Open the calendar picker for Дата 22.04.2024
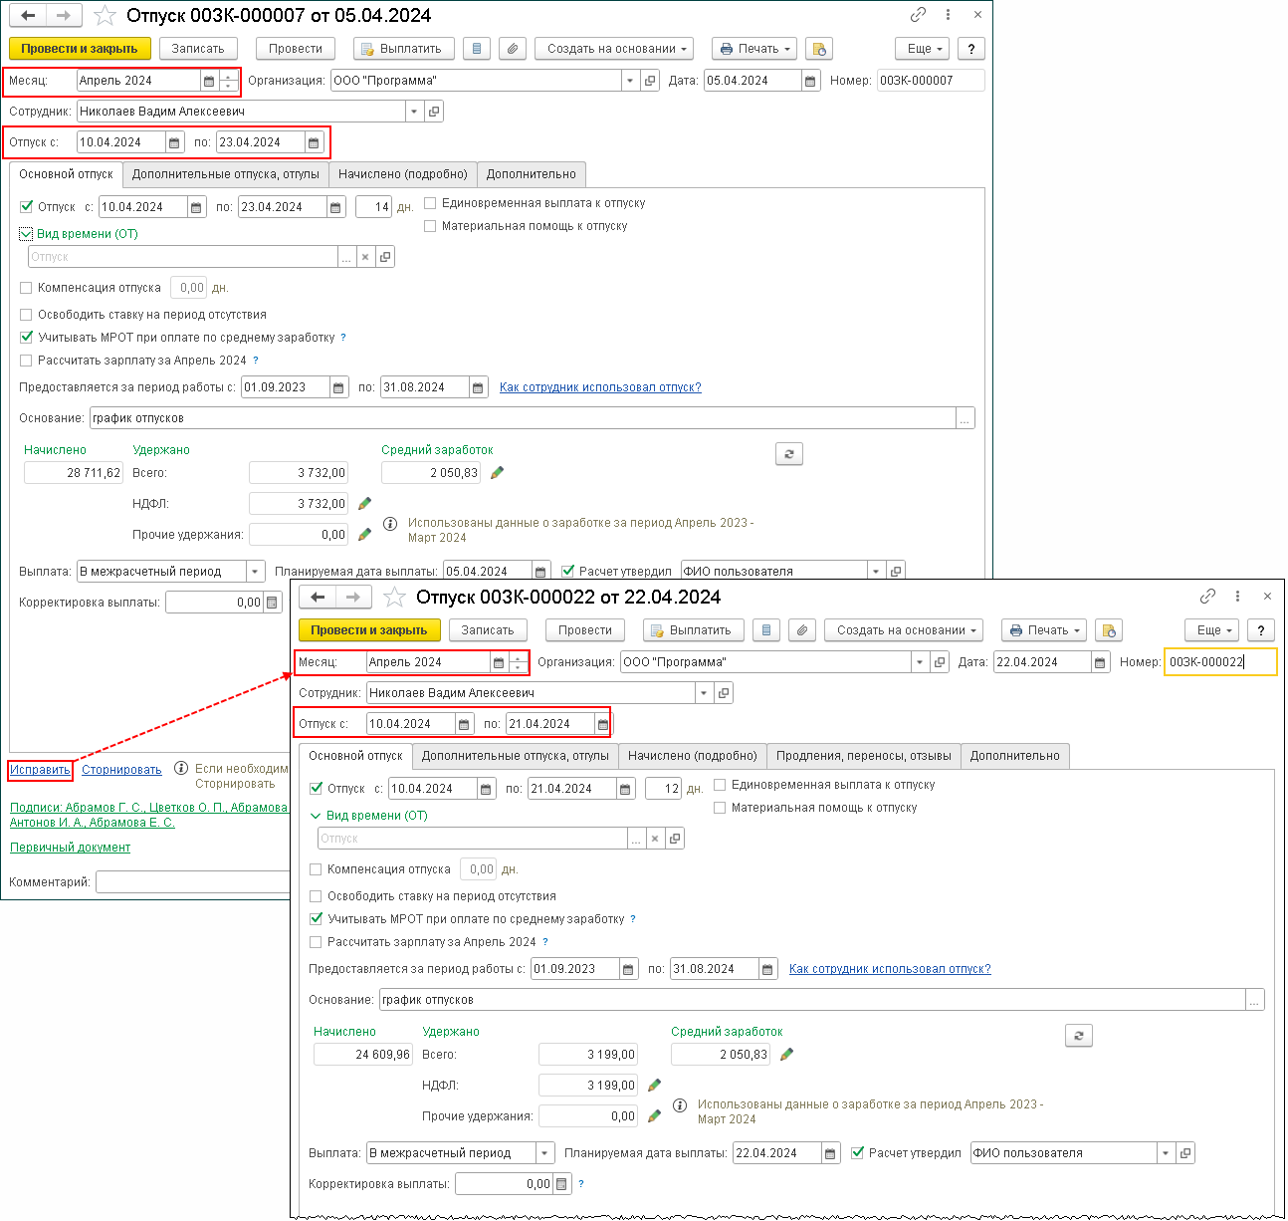Viewport: 1288px width, 1221px height. [1100, 662]
